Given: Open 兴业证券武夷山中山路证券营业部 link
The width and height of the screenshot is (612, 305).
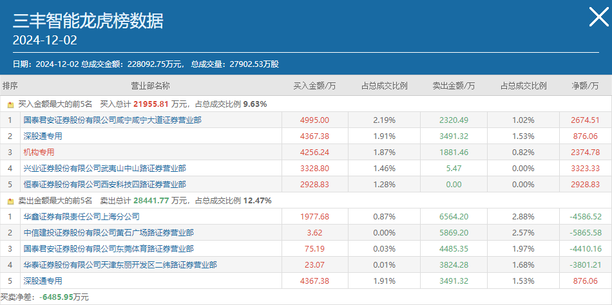Looking at the screenshot, I should tap(104, 168).
